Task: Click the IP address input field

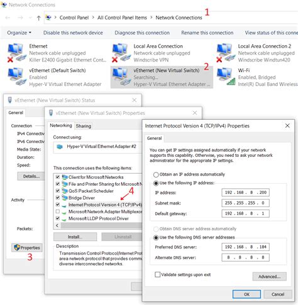Action: (x=245, y=193)
